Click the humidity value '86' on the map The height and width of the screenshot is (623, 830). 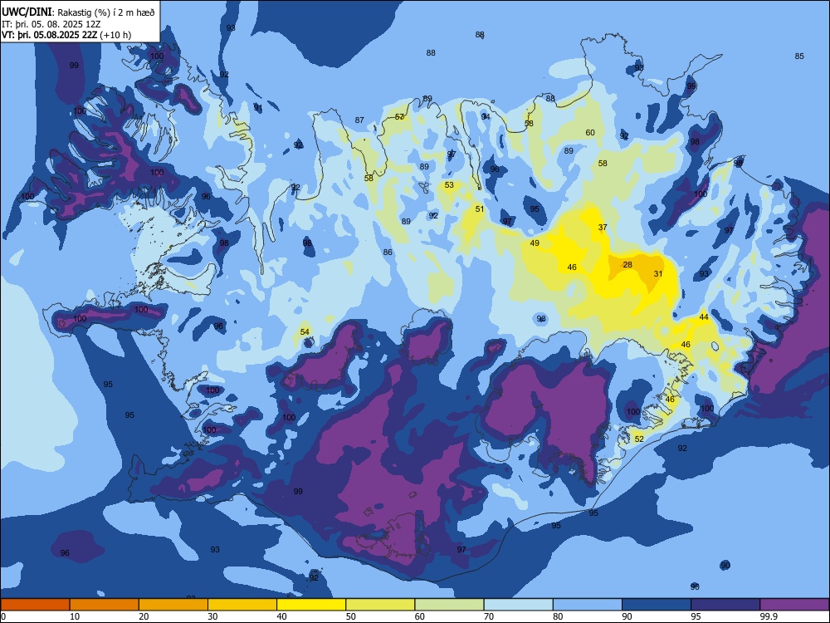[x=388, y=253]
